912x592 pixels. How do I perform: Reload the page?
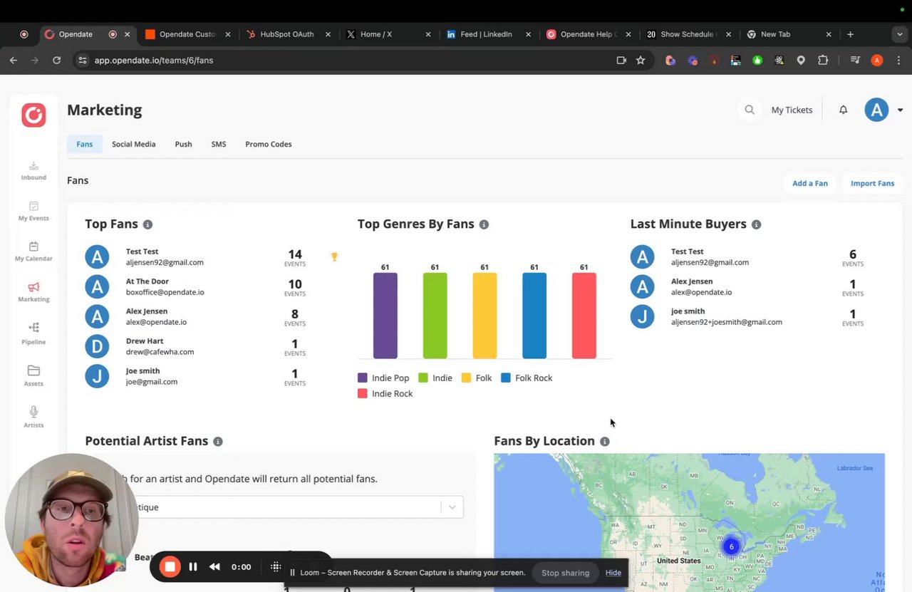(56, 61)
